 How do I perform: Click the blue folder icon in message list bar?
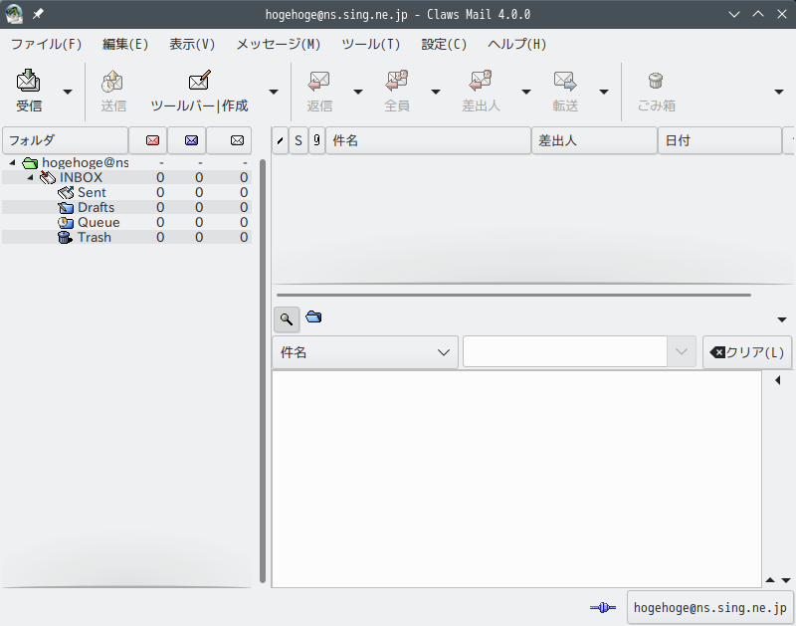(313, 317)
